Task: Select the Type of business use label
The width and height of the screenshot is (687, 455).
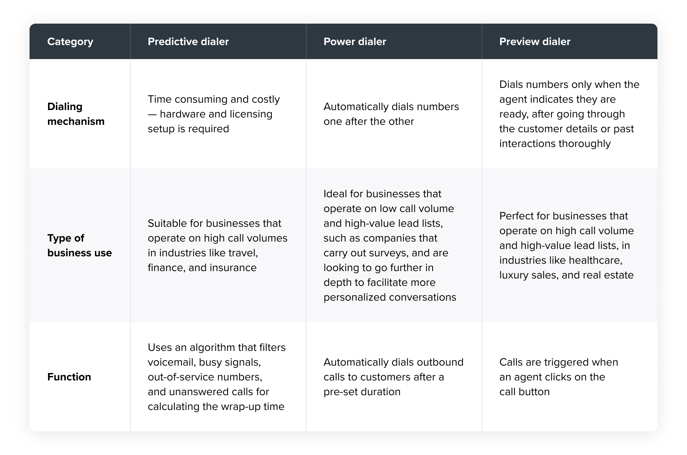Action: (x=79, y=245)
